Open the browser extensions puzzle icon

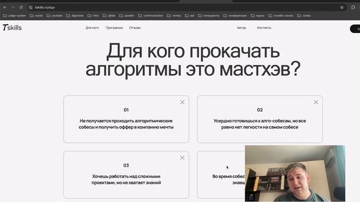pyautogui.click(x=353, y=7)
